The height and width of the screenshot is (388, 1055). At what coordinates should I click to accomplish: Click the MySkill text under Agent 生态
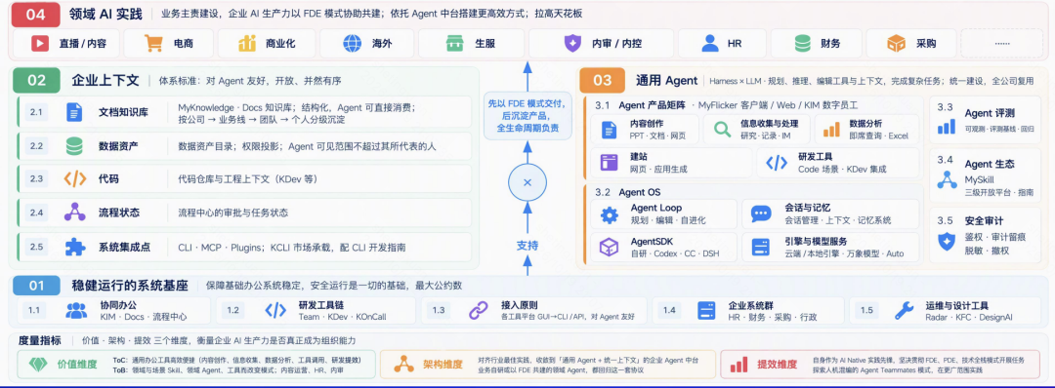pyautogui.click(x=980, y=180)
